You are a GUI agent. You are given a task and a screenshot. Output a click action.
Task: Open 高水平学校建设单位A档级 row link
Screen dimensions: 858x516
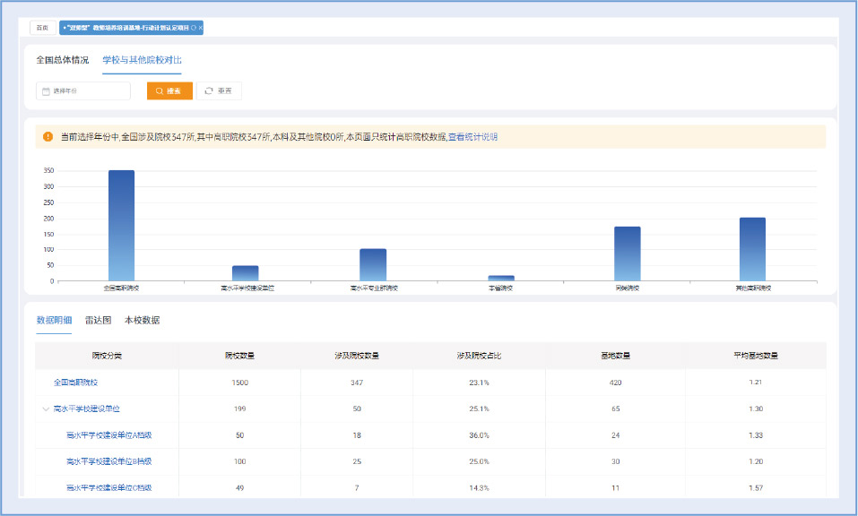coord(108,435)
